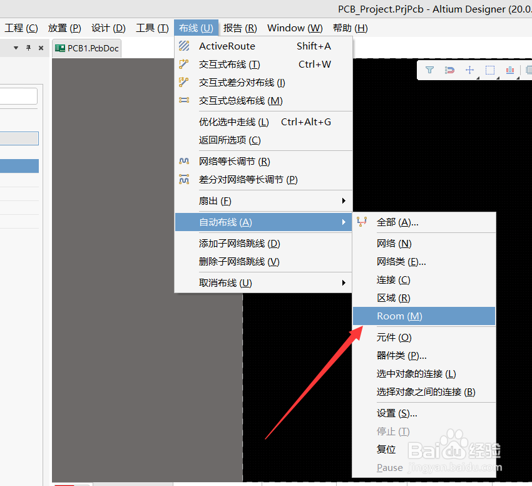
Task: Close the left side panel
Action: (41, 48)
